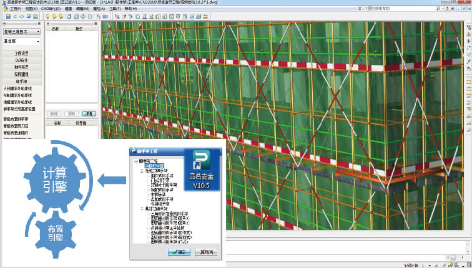Click the star favorites icon near the help search

coord(453,8)
